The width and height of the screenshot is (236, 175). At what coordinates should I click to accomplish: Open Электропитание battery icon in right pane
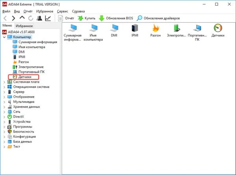(176, 31)
